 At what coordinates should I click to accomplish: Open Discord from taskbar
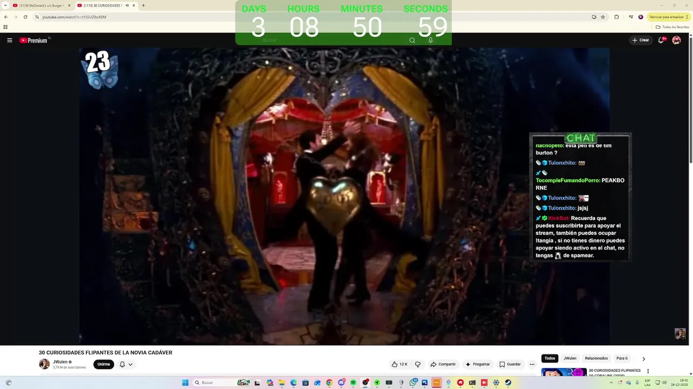tap(342, 383)
